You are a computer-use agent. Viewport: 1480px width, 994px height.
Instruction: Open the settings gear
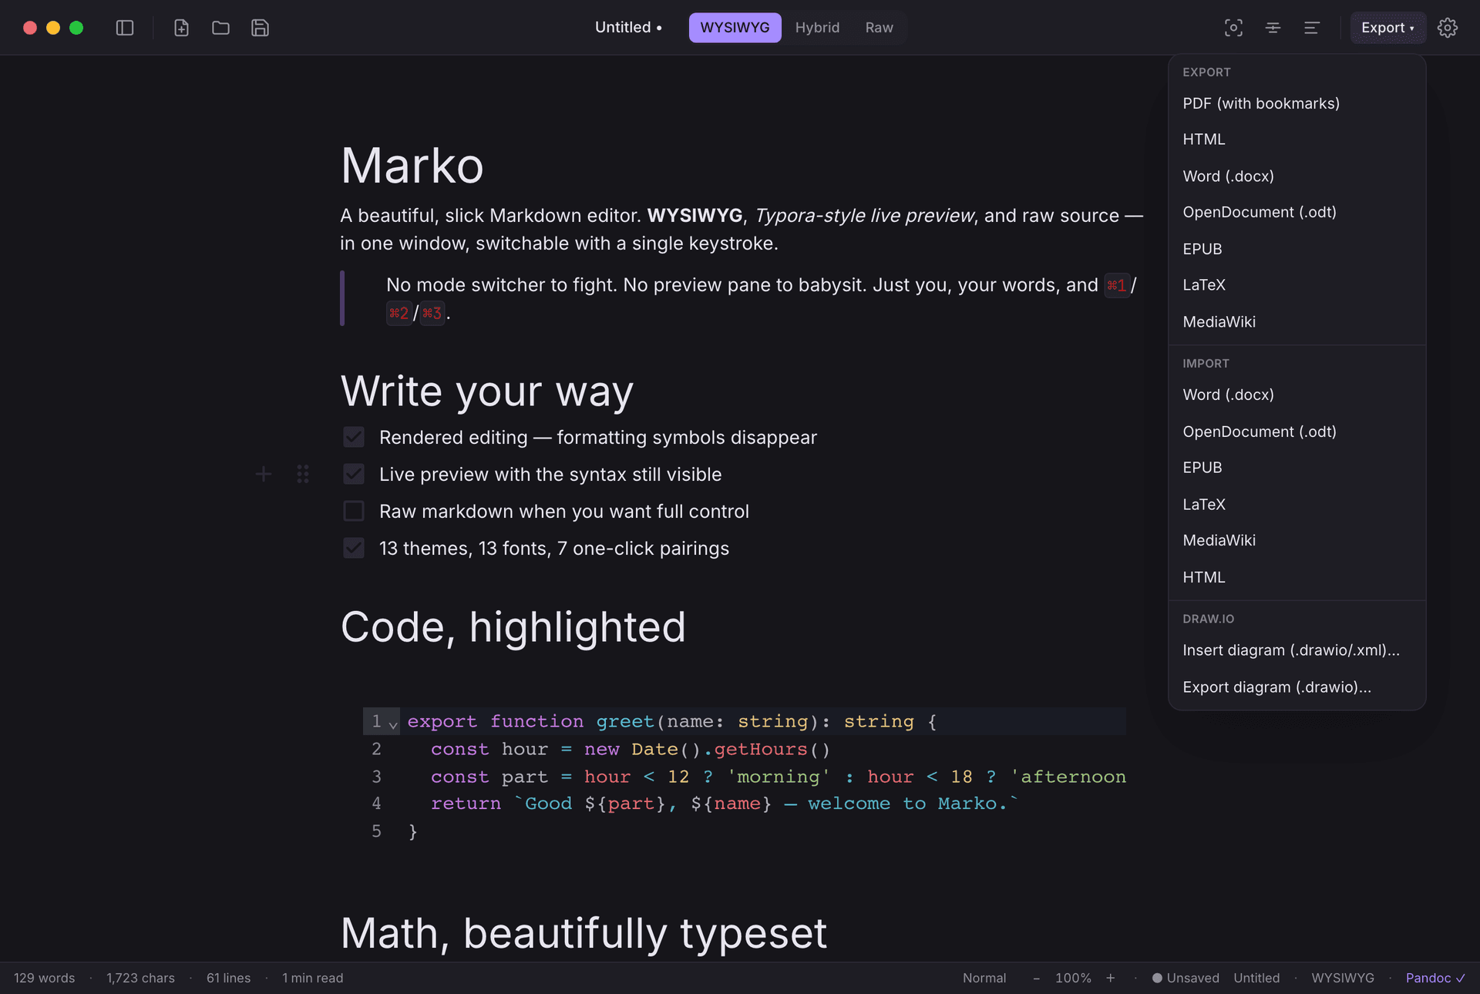point(1448,28)
